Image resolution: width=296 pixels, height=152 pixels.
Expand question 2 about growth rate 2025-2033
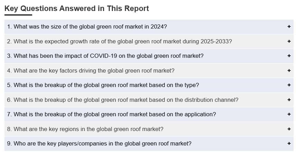pos(120,41)
